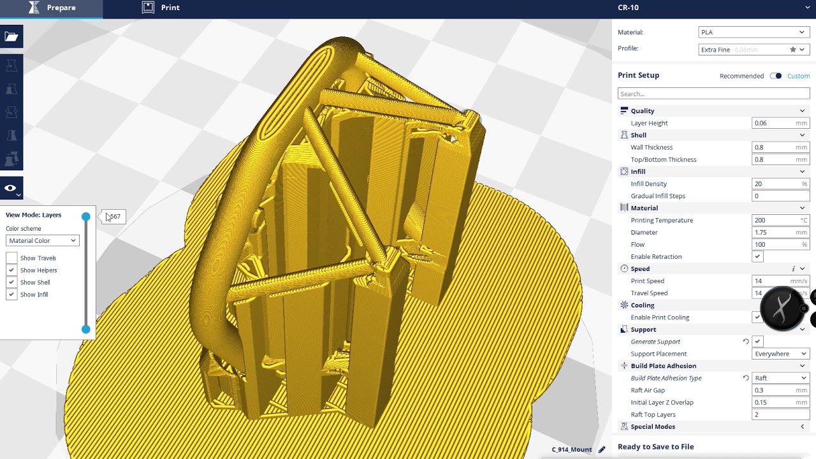This screenshot has width=816, height=459.
Task: Click the Wall Thickness 0.8 field
Action: click(x=780, y=147)
